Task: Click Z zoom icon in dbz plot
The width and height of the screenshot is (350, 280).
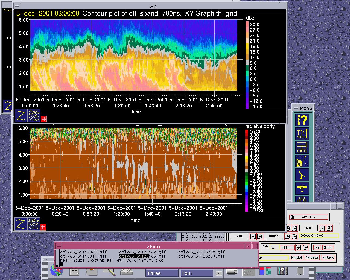Action: point(21,115)
